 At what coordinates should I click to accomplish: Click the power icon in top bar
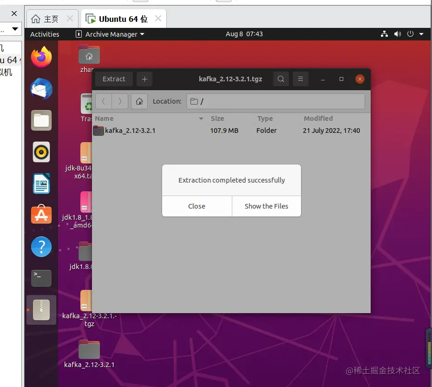point(410,34)
